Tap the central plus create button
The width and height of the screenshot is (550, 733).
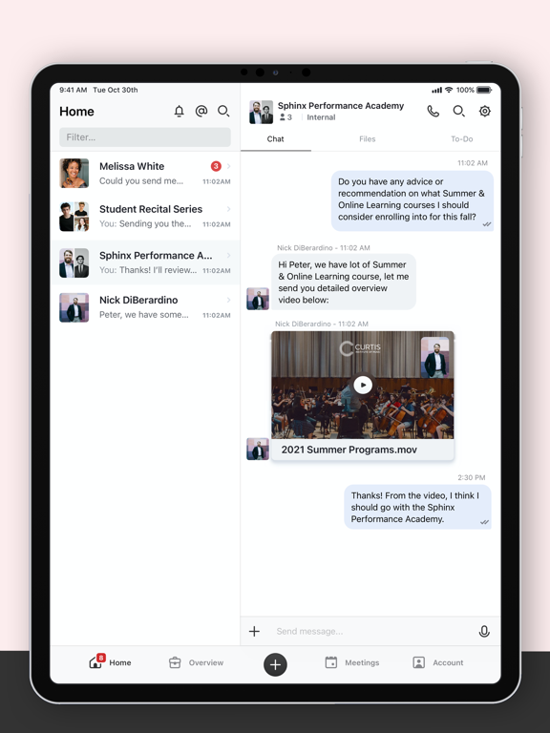tap(275, 664)
